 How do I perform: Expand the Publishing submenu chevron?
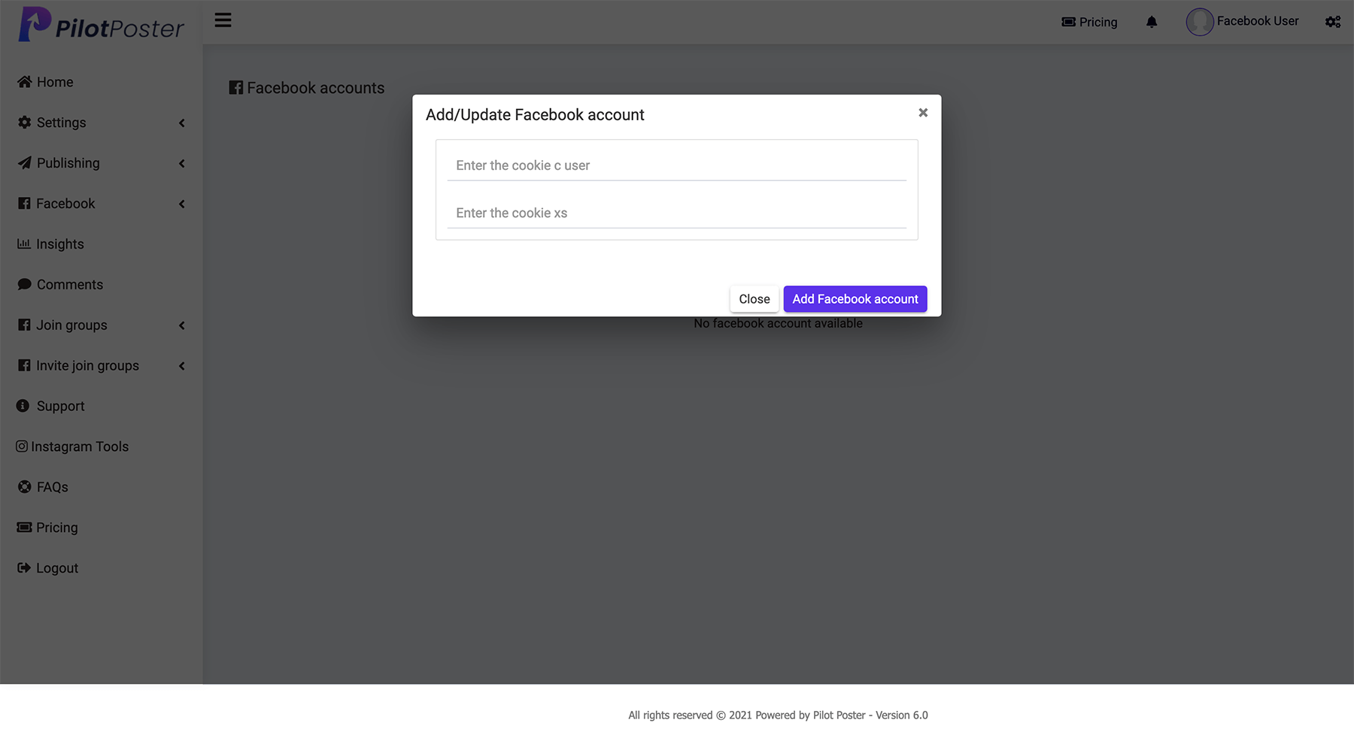coord(181,163)
